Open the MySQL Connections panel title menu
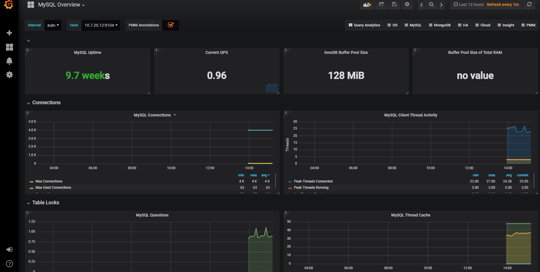 click(155, 115)
